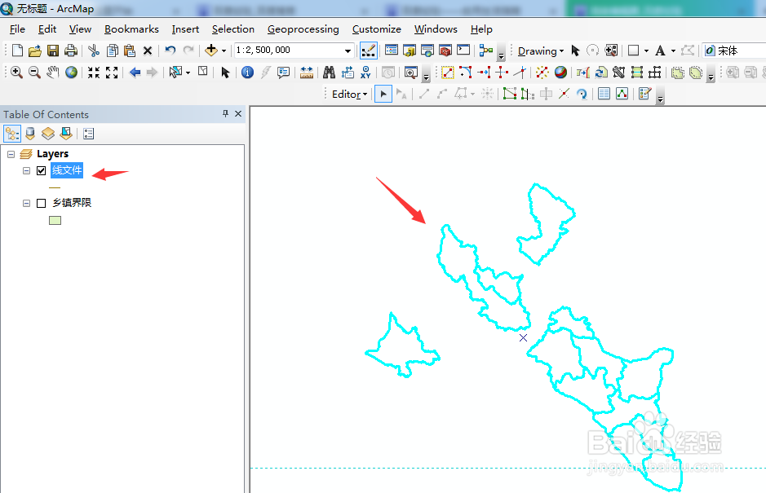Select the Add Data tool
Image resolution: width=766 pixels, height=493 pixels.
tap(212, 51)
